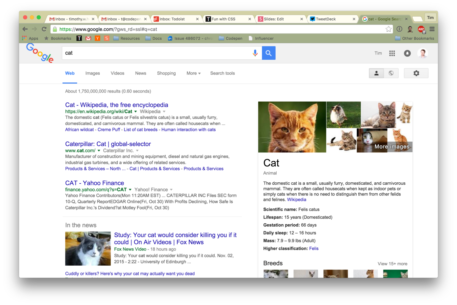Screen dimensions: 457x305
Task: Open the Y Combinator bookmark icon
Action: [x=97, y=38]
